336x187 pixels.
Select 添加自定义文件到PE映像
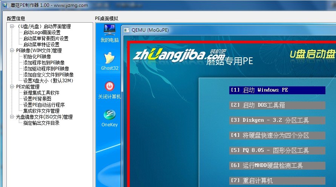(x=48, y=75)
